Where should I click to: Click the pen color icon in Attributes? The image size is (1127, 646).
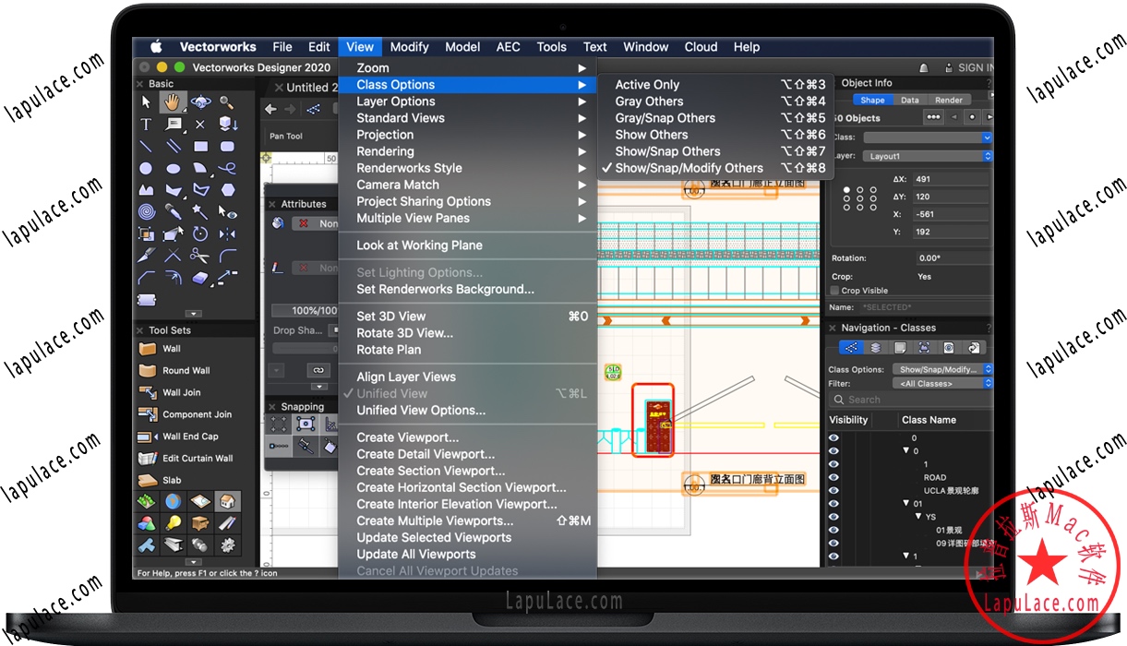click(278, 268)
